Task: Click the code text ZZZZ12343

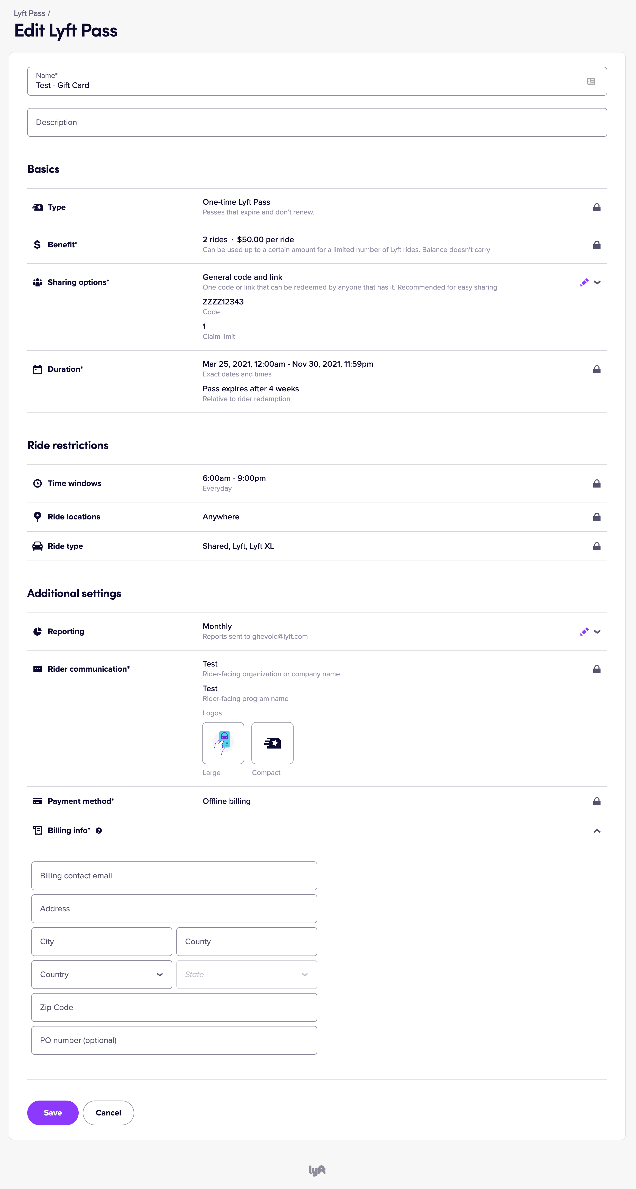Action: [x=223, y=302]
